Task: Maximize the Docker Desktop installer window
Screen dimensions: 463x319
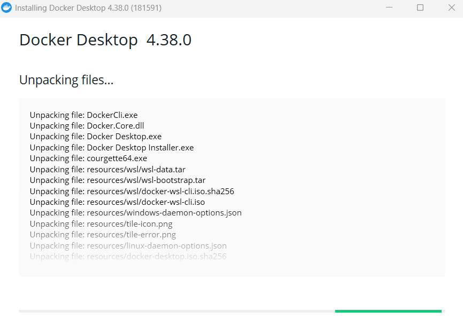Action: tap(420, 7)
